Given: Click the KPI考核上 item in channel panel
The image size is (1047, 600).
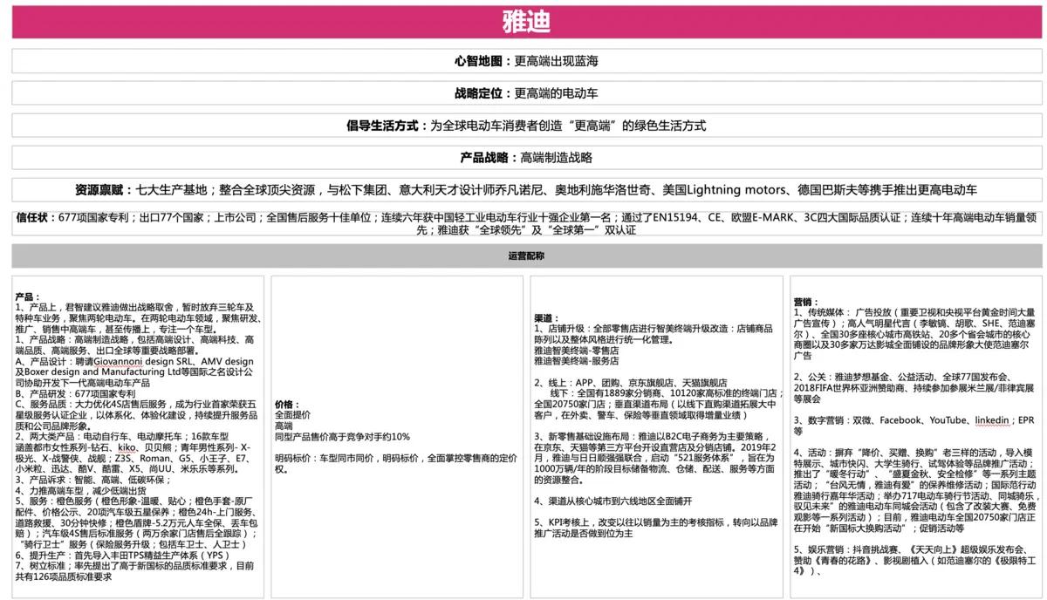Looking at the screenshot, I should [654, 527].
